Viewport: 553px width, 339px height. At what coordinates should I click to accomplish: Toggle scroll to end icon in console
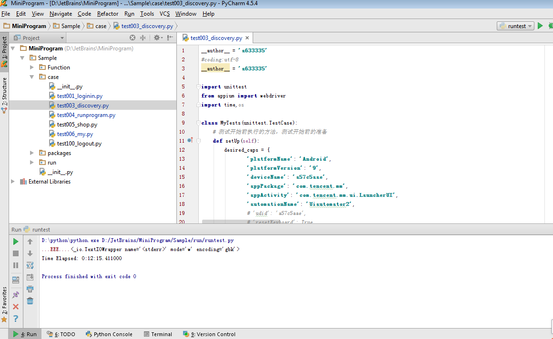click(x=30, y=277)
